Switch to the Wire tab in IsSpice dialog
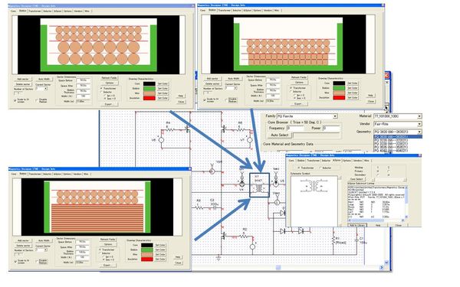Image resolution: width=460 pixels, height=287 pixels. (x=366, y=161)
